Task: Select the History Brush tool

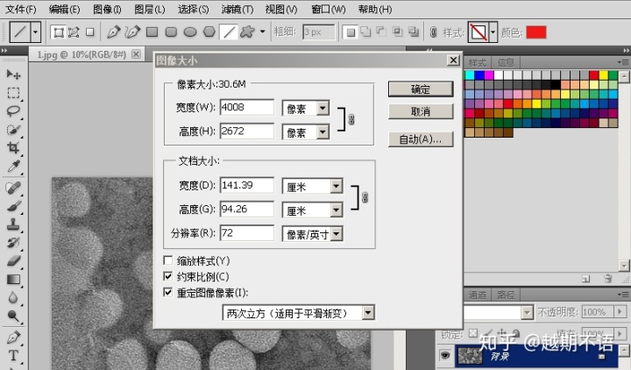Action: click(13, 242)
